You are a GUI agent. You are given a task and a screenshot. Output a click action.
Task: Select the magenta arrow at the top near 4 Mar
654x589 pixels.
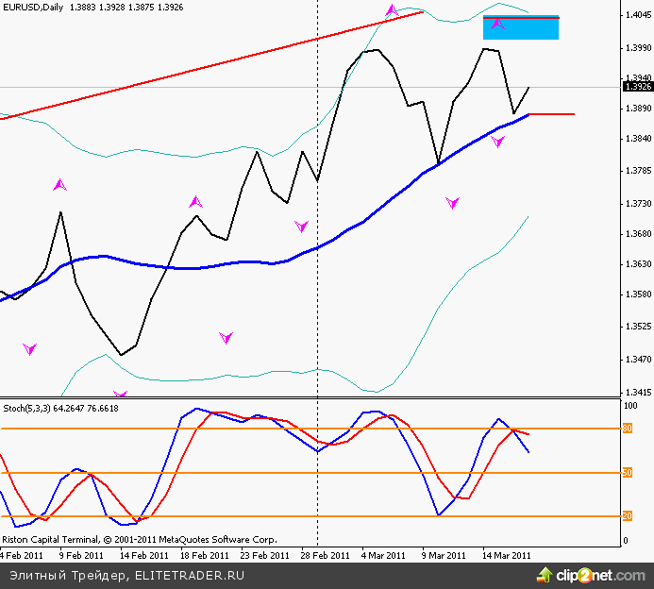pos(392,11)
